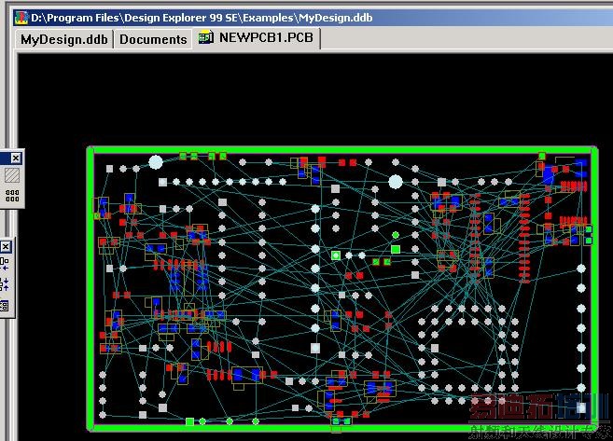Select the paste array dots tool

coord(12,196)
